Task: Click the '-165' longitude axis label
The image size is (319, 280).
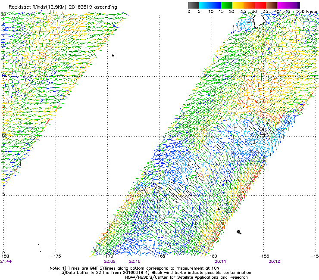Action: (159, 256)
